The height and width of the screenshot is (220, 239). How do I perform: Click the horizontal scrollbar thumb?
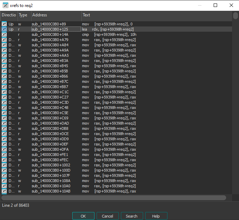(x=114, y=198)
